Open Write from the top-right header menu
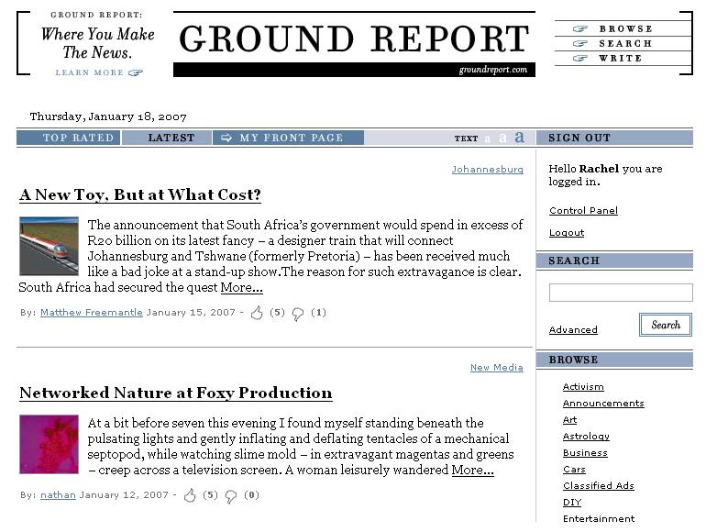 pyautogui.click(x=620, y=58)
